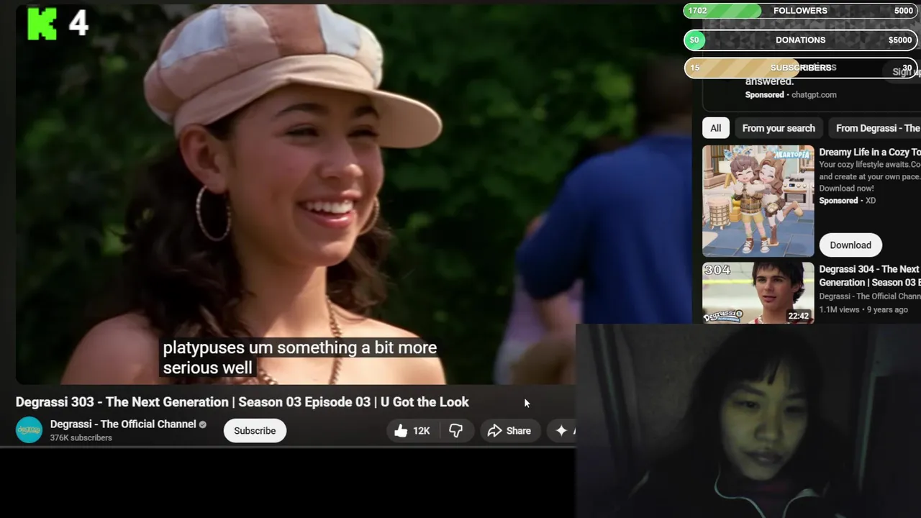Click the webcam overlay feed

point(748,421)
